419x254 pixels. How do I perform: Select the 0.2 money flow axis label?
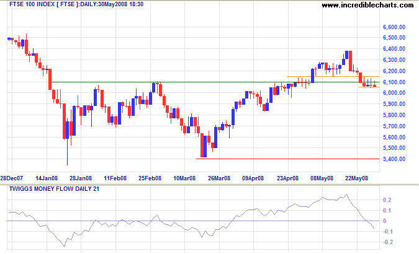(387, 200)
